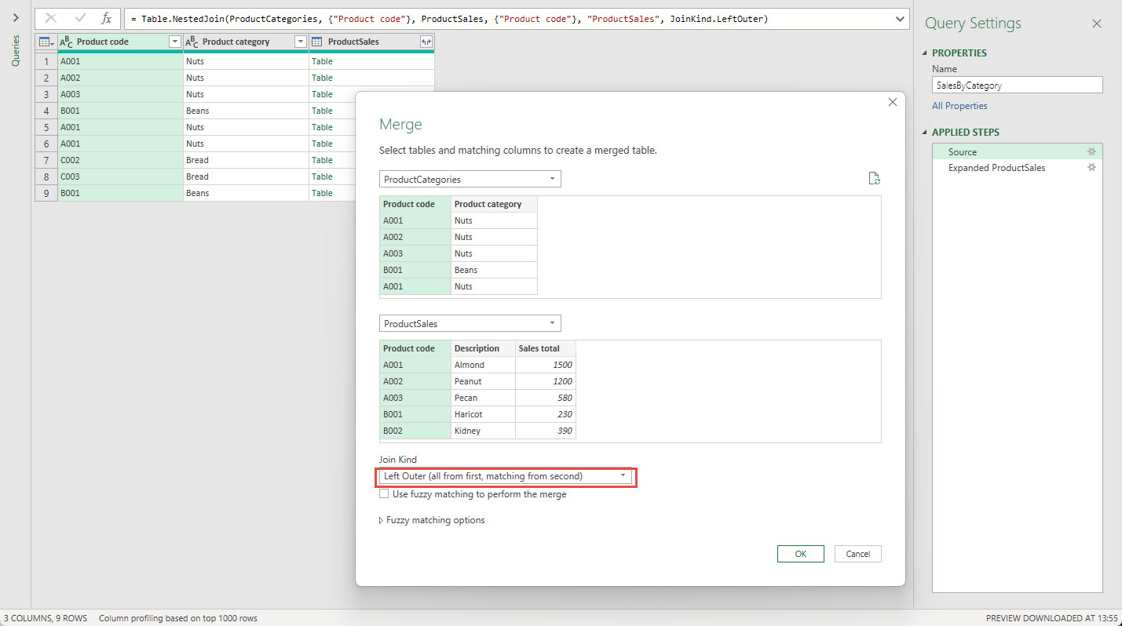Click the formula bar cancel X icon
Screen dimensions: 1122x626
click(51, 19)
